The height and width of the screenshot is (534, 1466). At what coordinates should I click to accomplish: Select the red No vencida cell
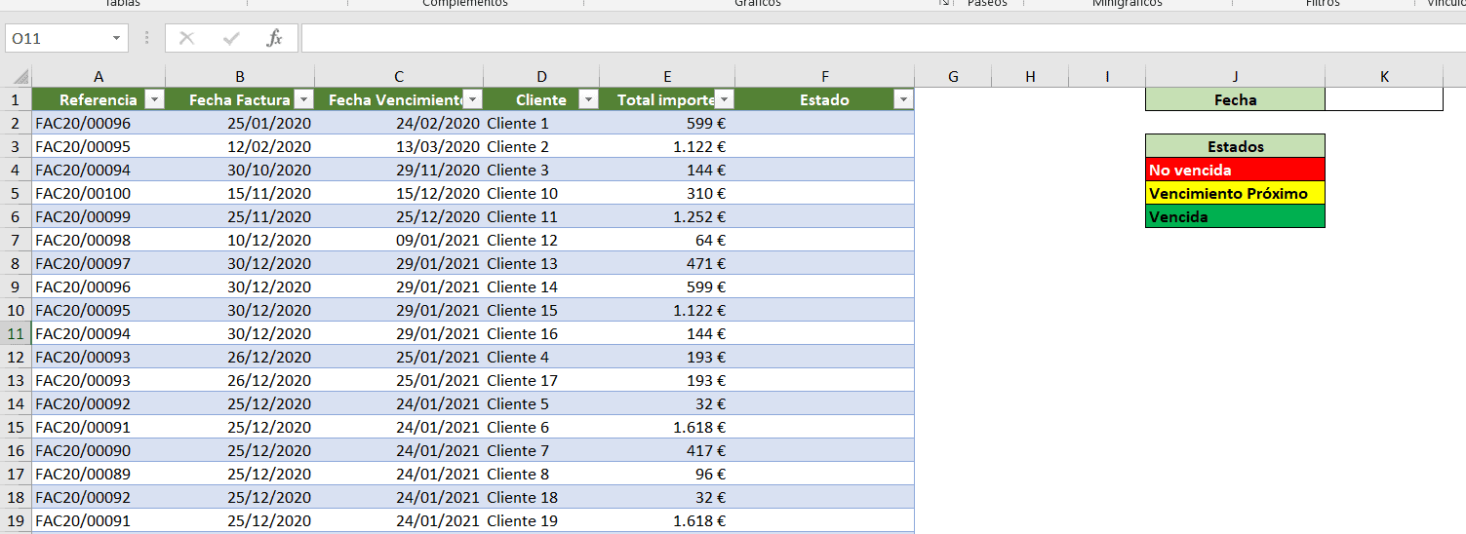pyautogui.click(x=1235, y=170)
